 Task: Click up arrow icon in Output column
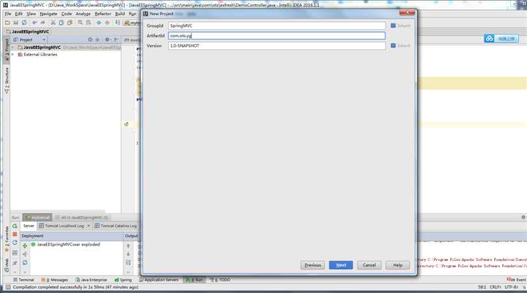[128, 246]
